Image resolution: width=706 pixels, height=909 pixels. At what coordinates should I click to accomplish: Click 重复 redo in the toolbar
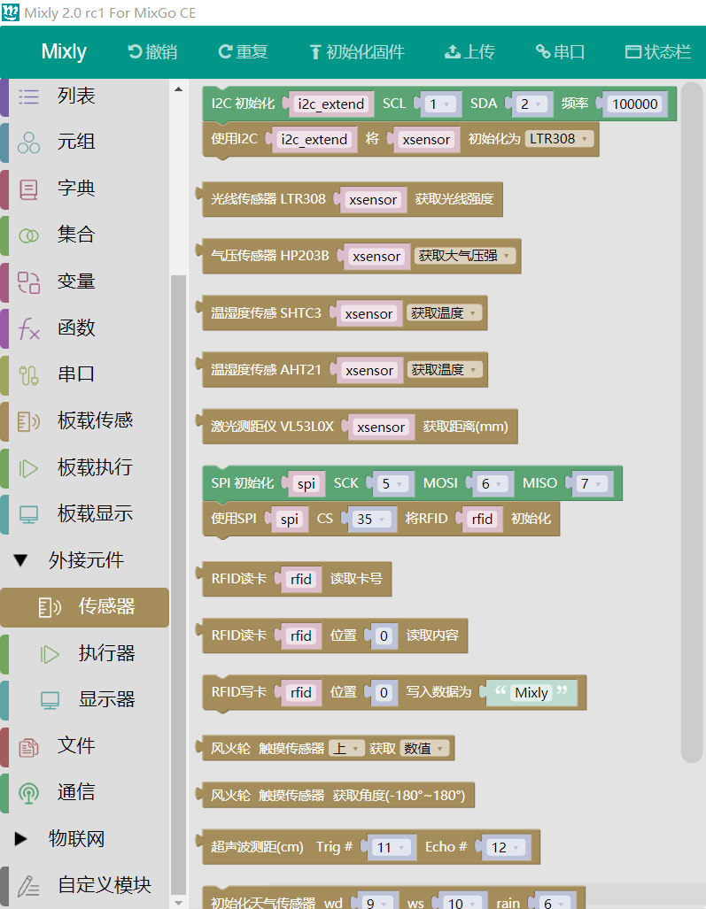tap(243, 52)
